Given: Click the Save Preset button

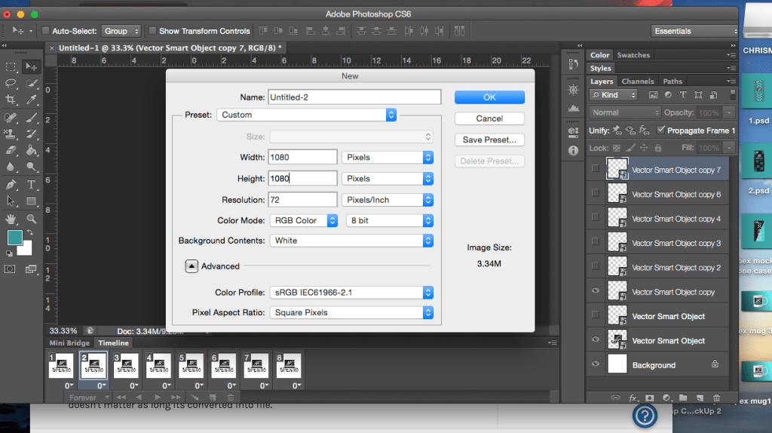Looking at the screenshot, I should (489, 140).
